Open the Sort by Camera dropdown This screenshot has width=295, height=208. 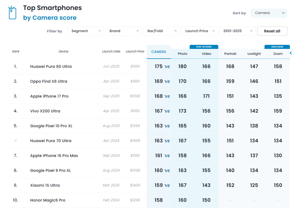click(269, 13)
